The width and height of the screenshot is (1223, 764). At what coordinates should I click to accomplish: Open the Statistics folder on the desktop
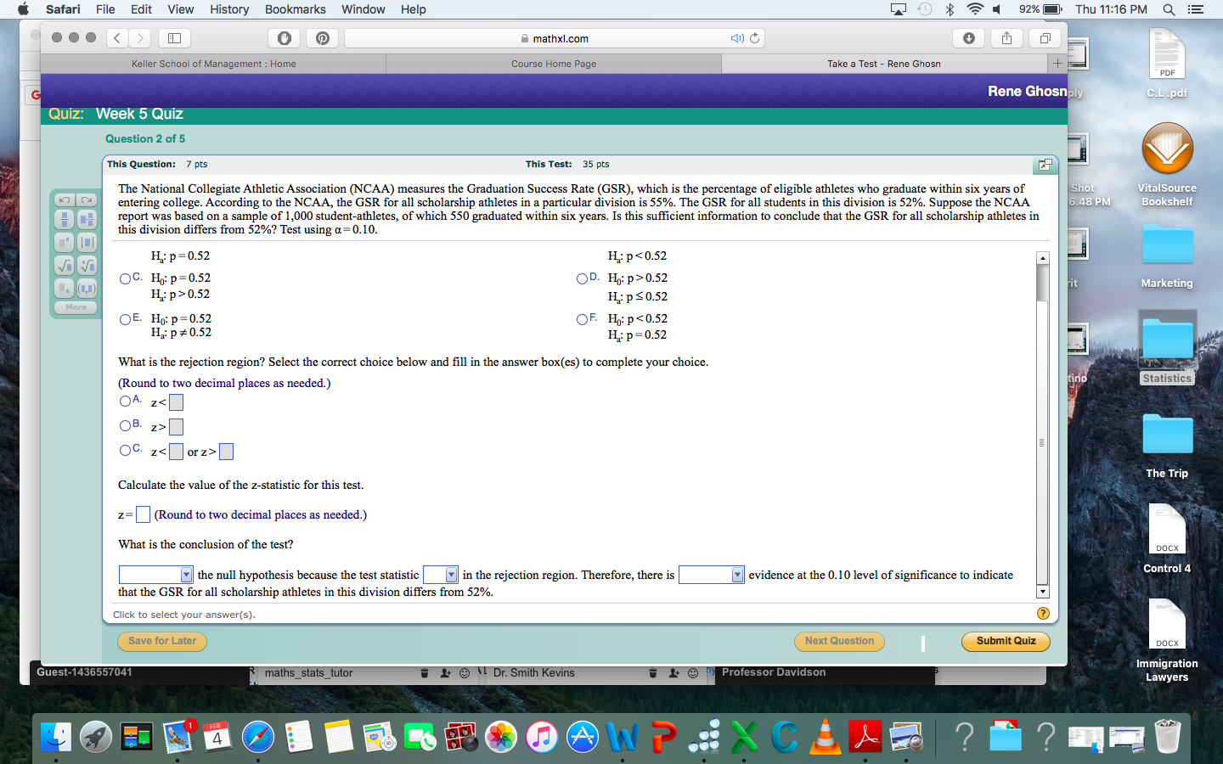click(1167, 347)
